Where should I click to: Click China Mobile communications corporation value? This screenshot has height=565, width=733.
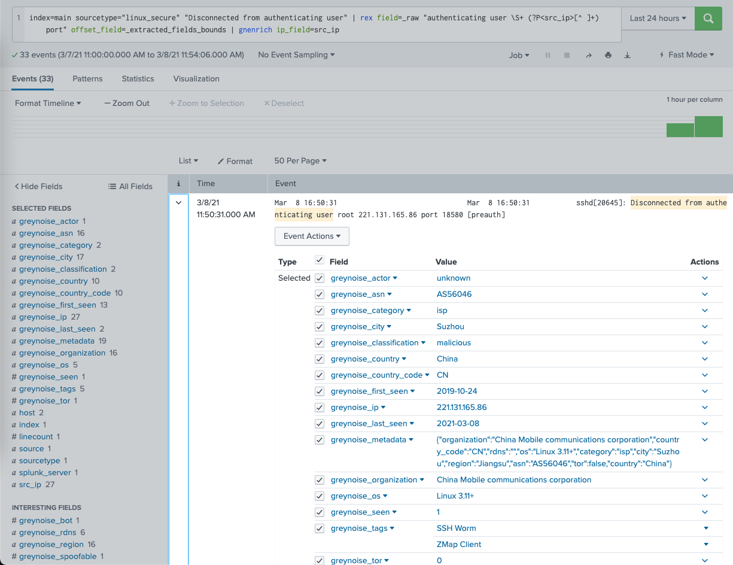click(514, 480)
